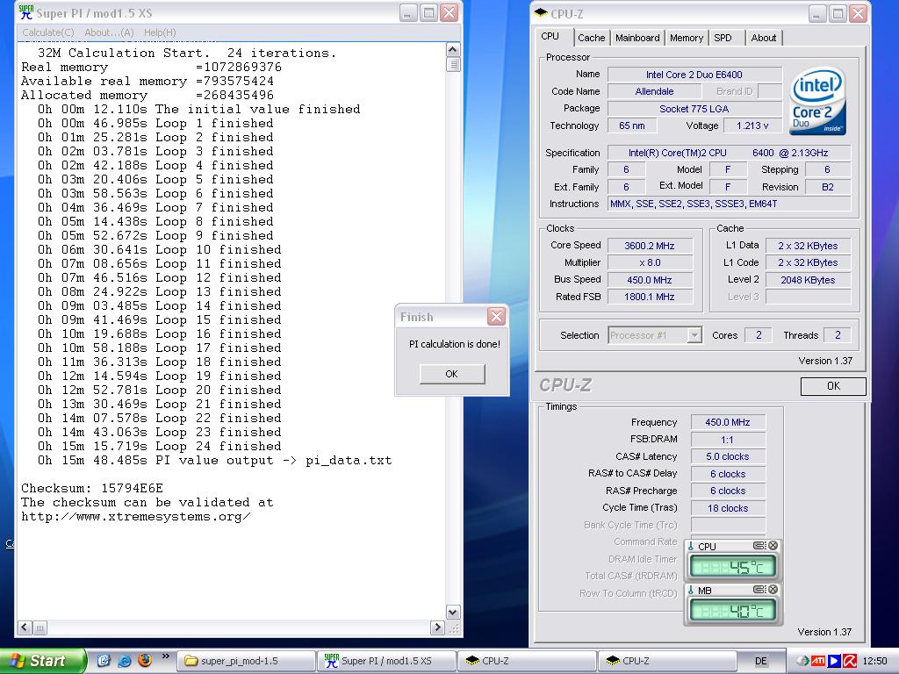Click CPU-Z title bar chip icon
This screenshot has width=899, height=674.
pos(541,13)
